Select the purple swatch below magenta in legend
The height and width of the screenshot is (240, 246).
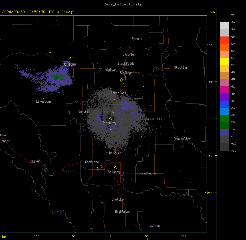coord(224,97)
